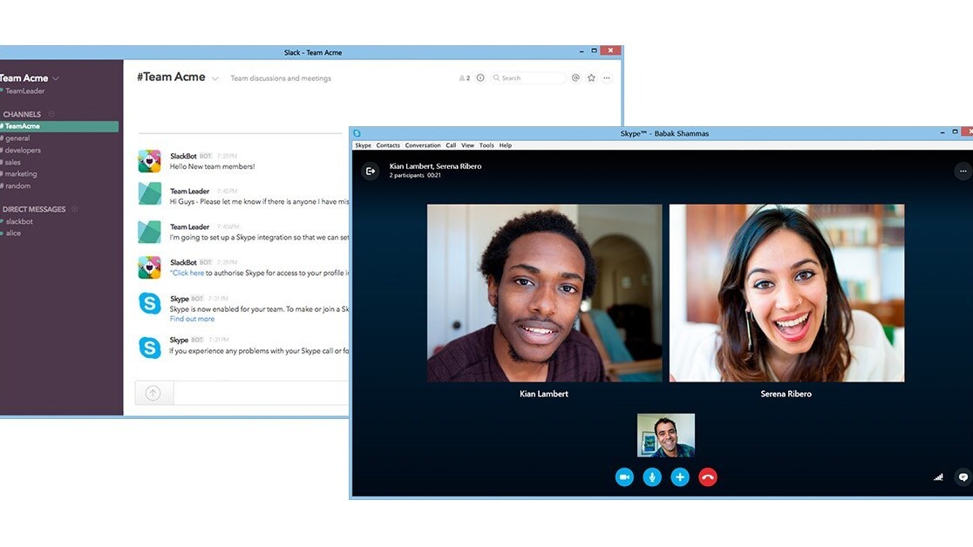973x547 pixels.
Task: Click the 'Click here' authorise Skype link
Action: 187,273
